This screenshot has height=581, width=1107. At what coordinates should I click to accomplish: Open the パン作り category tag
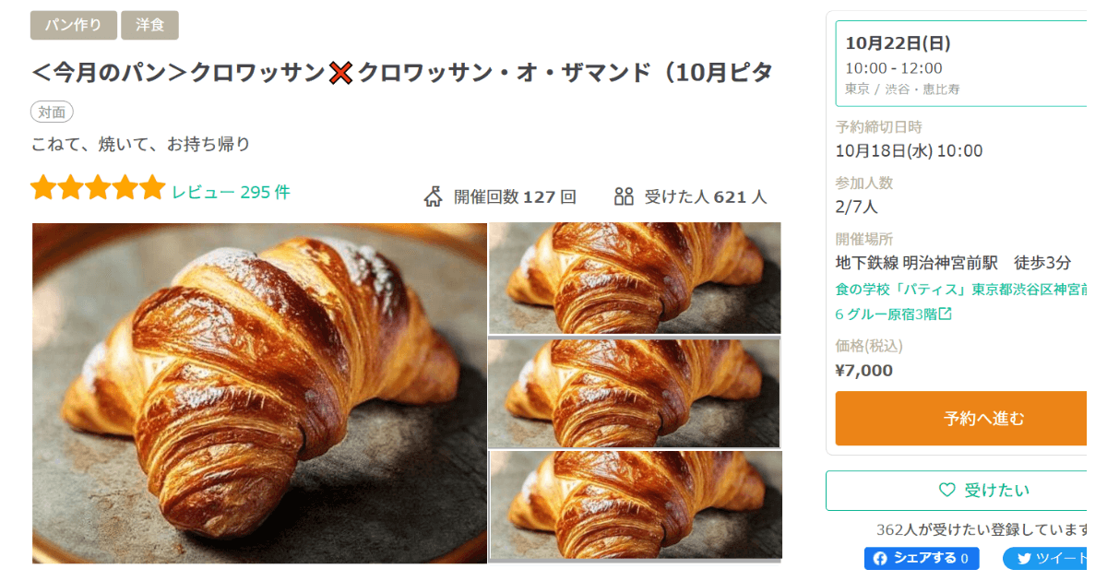point(74,25)
